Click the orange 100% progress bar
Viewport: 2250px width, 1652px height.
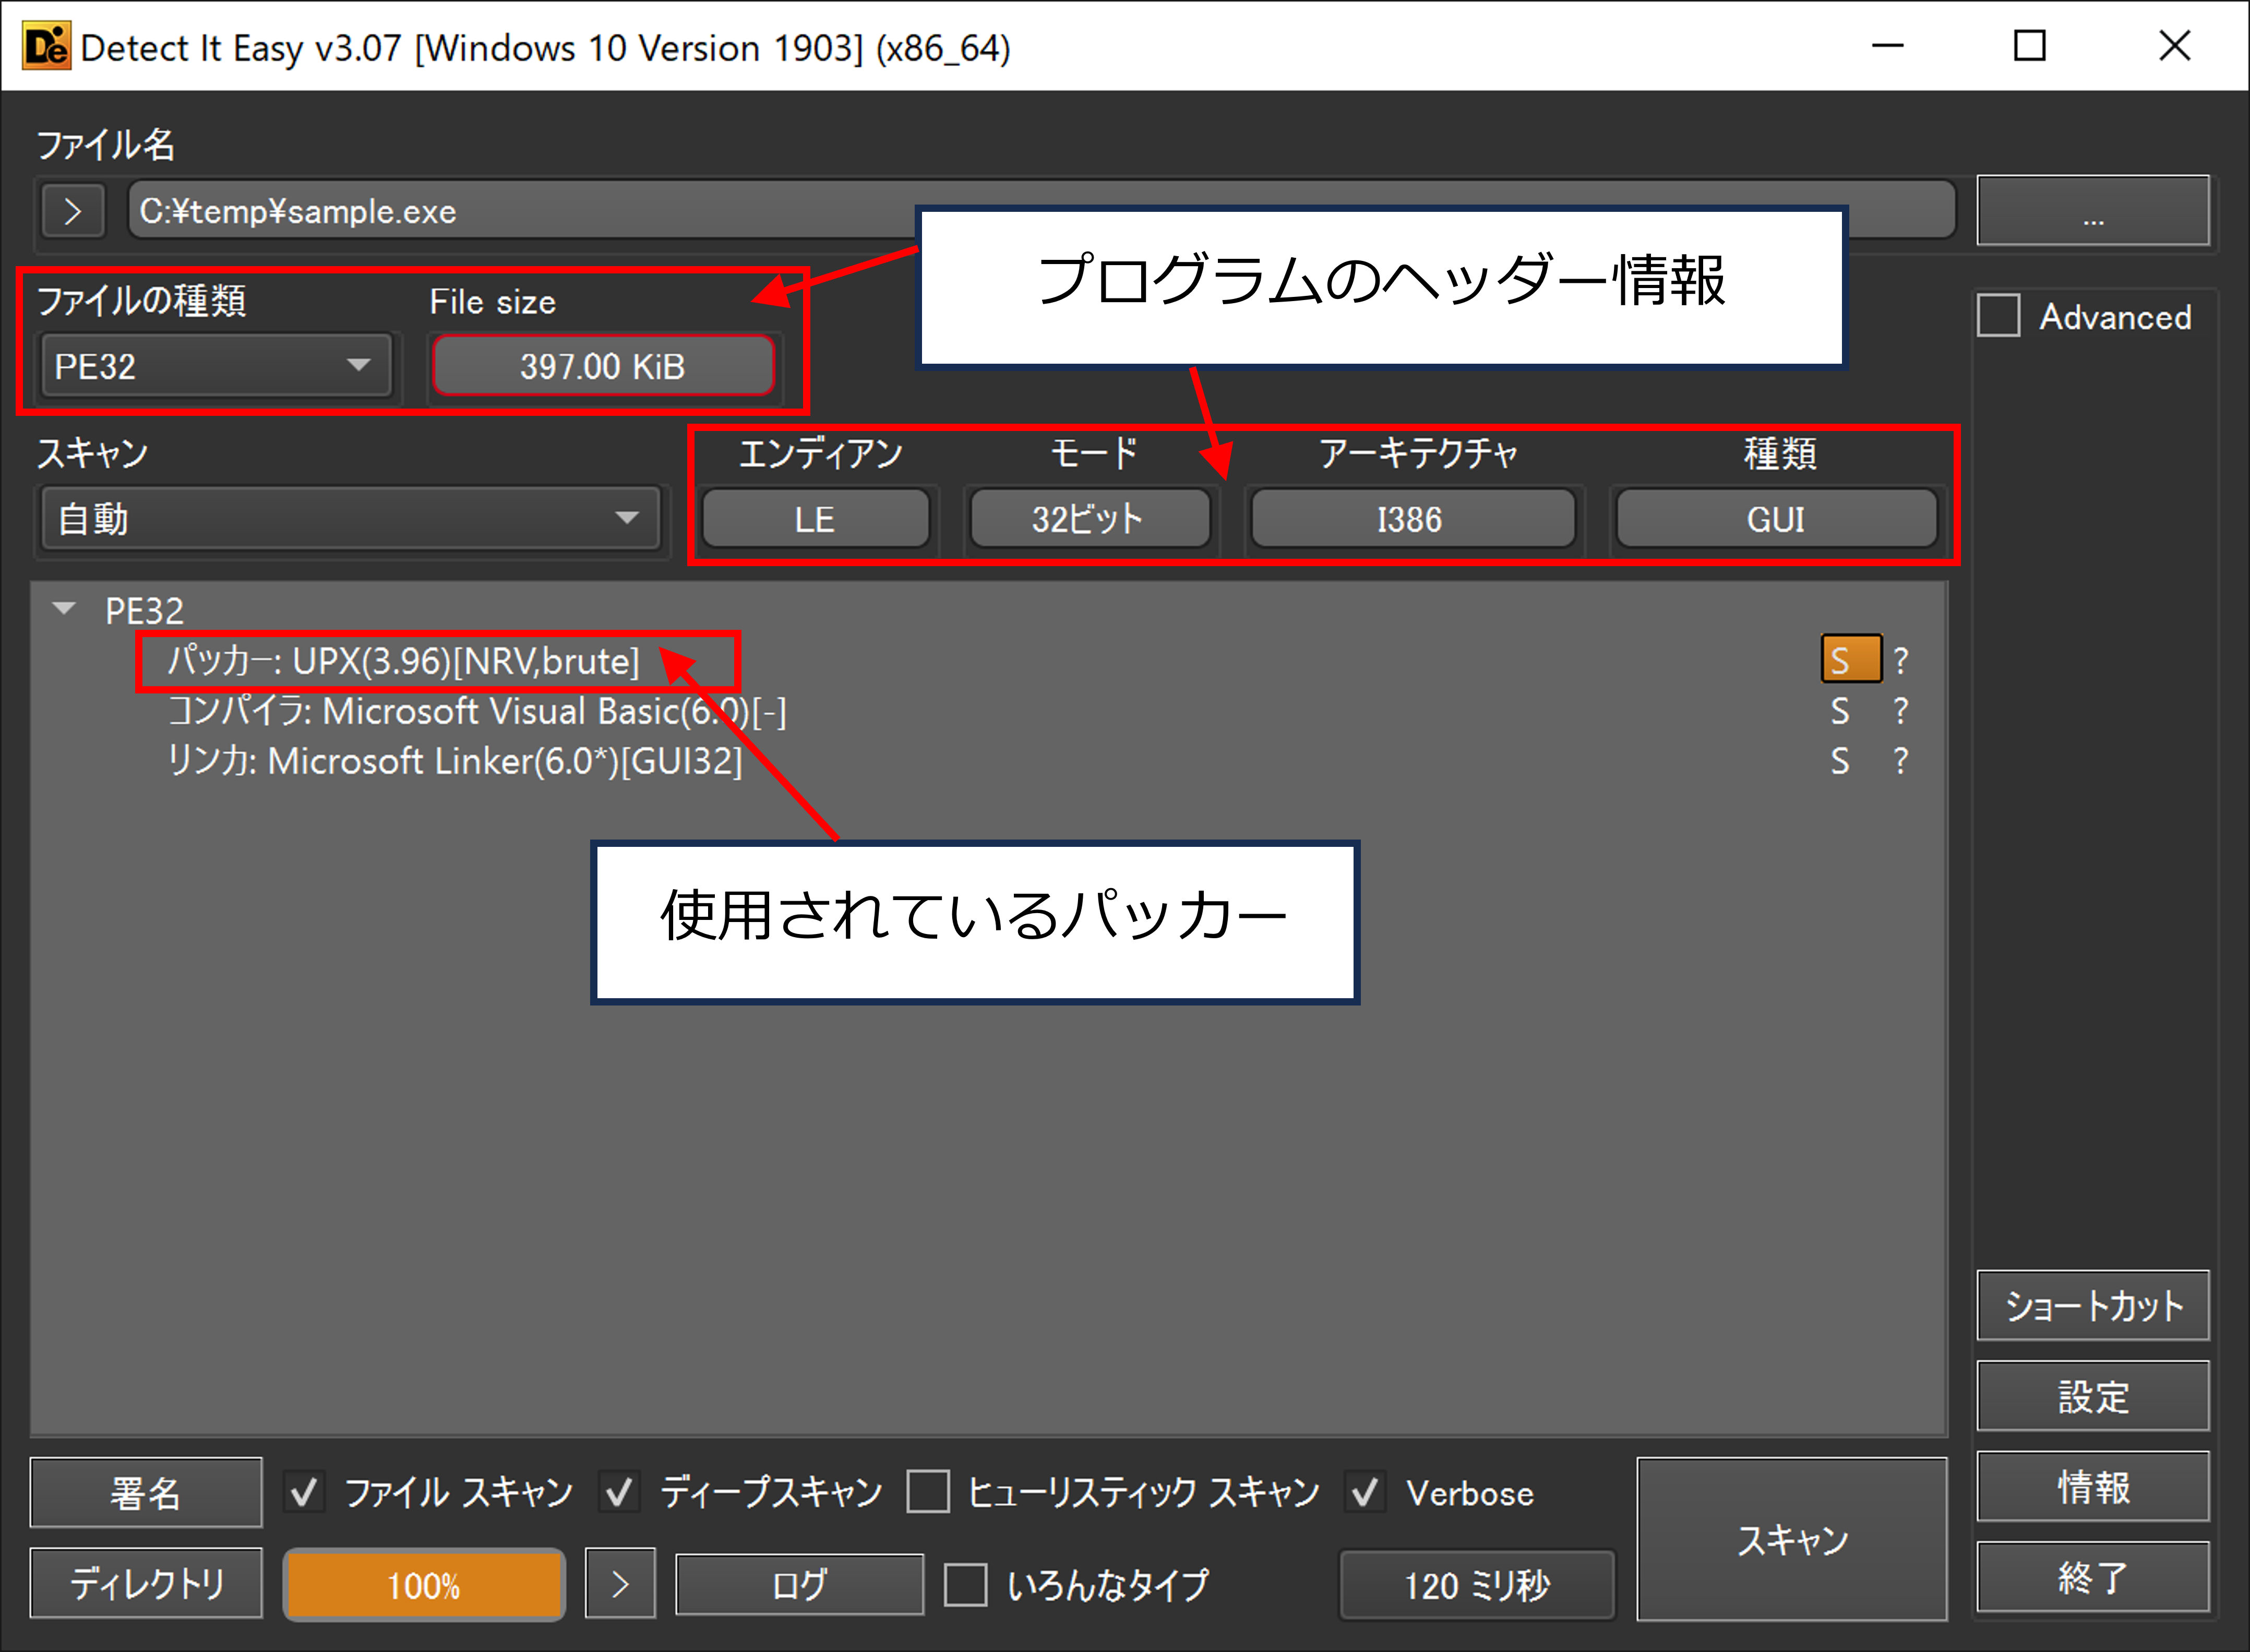(424, 1584)
